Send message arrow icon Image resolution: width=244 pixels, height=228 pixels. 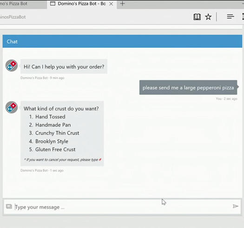click(x=236, y=206)
